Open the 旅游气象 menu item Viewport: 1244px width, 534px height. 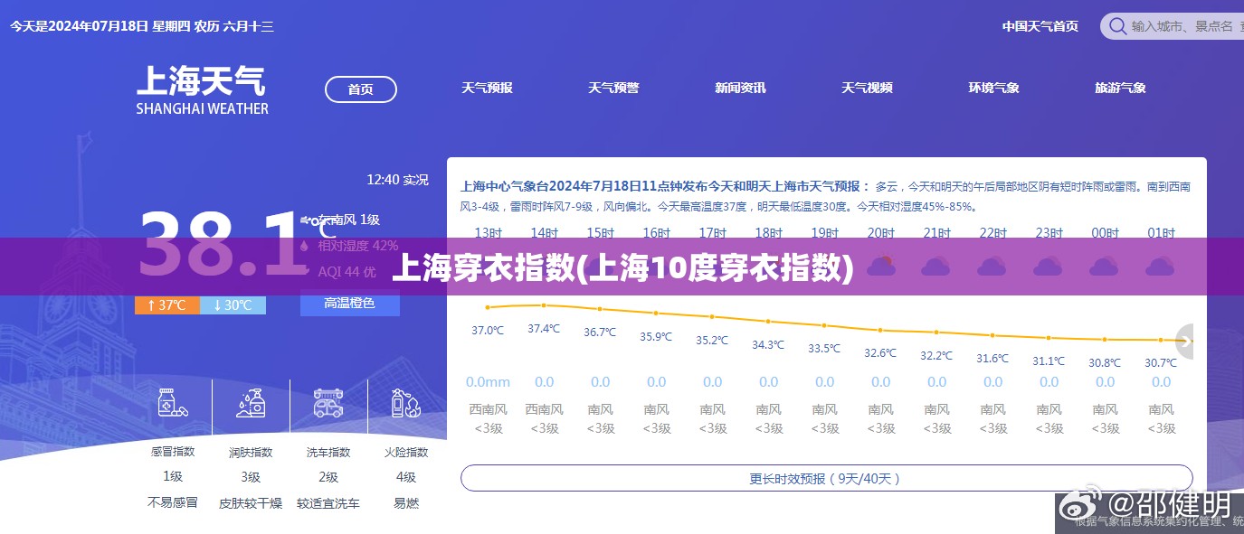tap(1120, 88)
